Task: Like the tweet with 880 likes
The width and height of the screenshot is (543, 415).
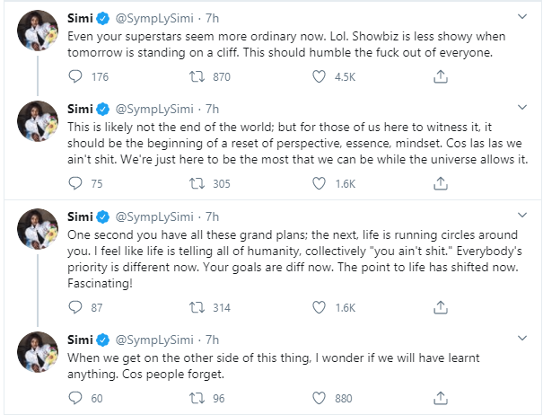Action: (x=319, y=399)
